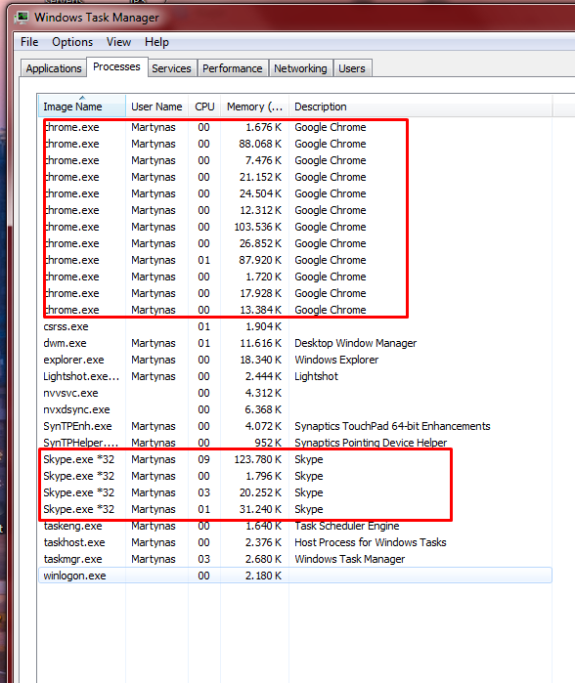
Task: Select chrome.exe row using 21.152 K
Action: coord(295,177)
